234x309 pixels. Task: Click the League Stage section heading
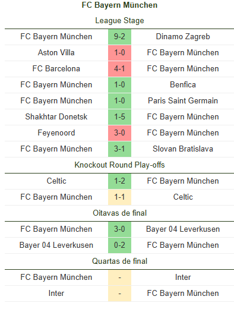[119, 21]
